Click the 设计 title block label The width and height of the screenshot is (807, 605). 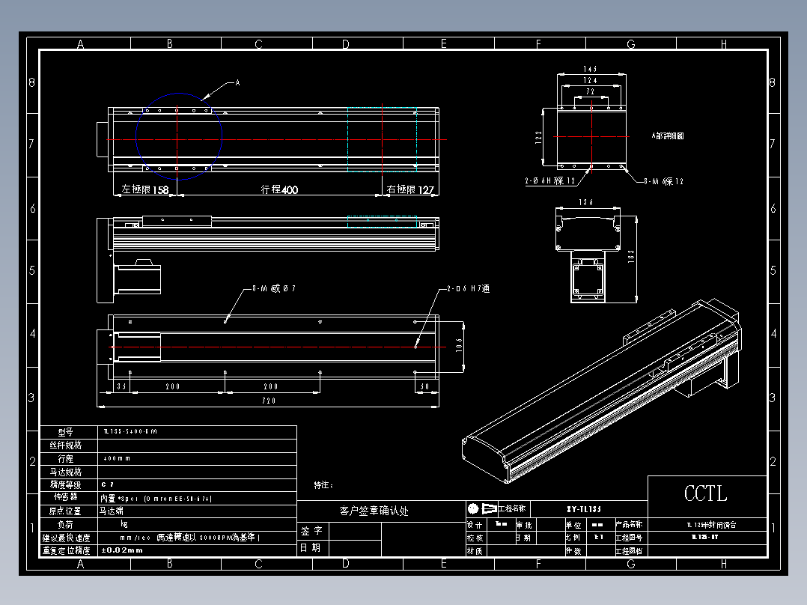click(475, 525)
